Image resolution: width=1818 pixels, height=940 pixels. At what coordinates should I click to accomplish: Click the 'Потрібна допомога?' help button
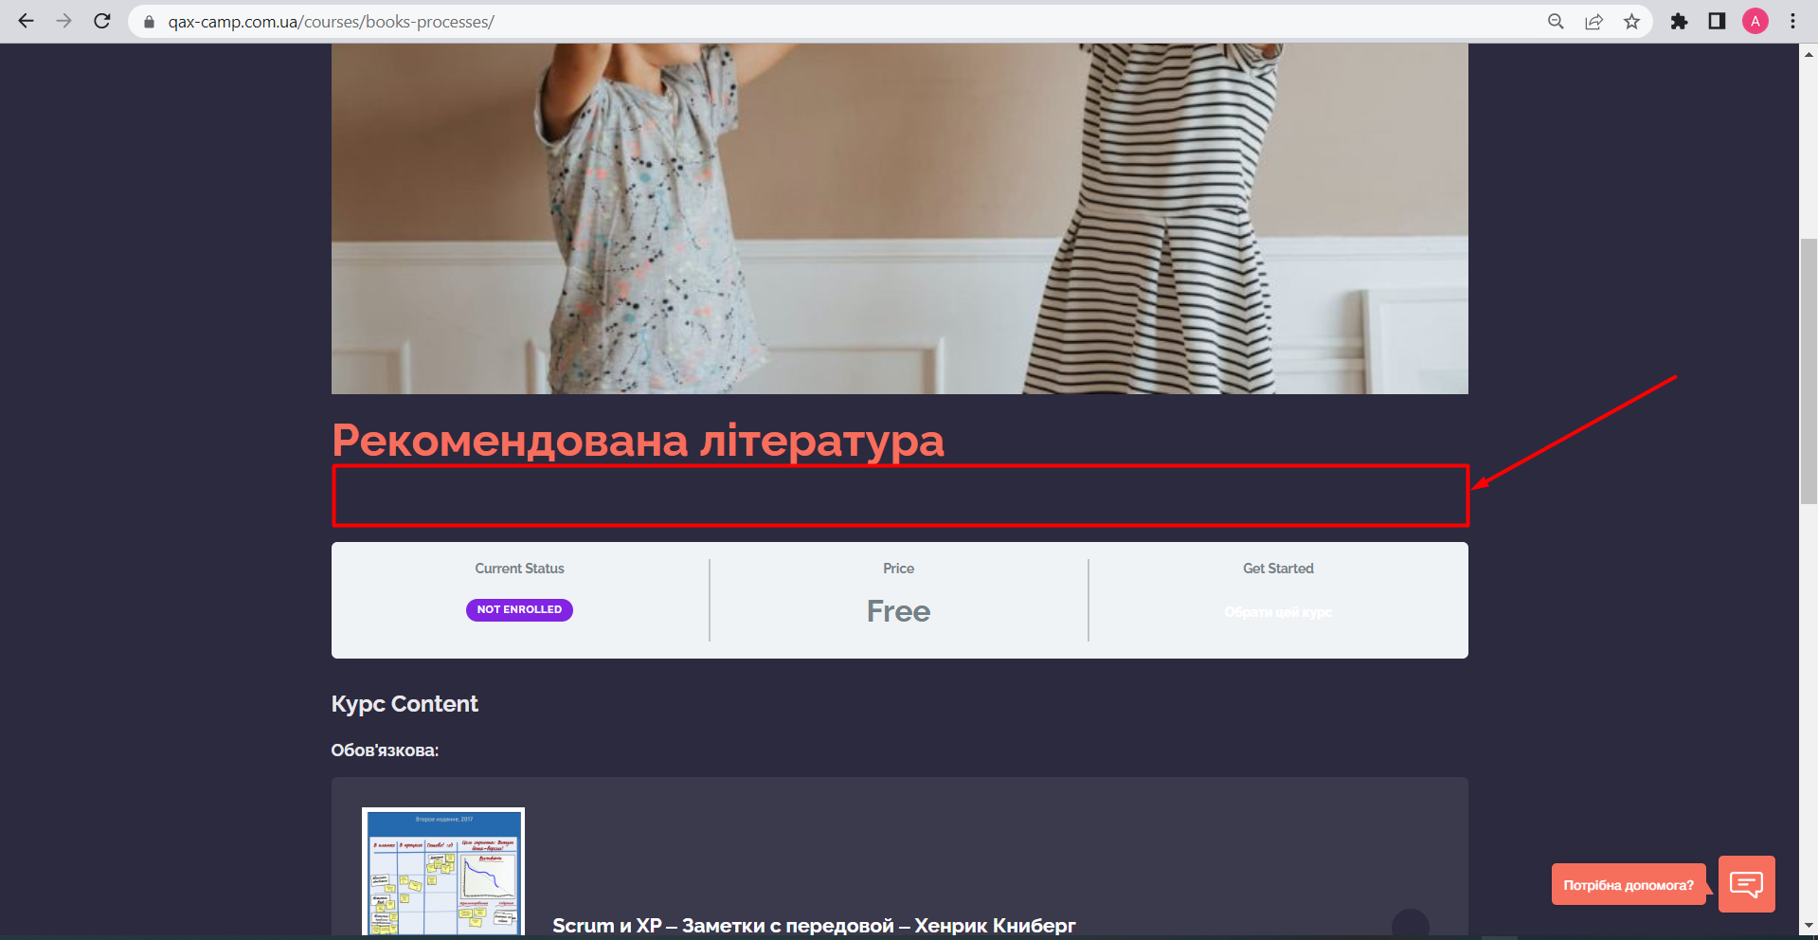pos(1629,884)
